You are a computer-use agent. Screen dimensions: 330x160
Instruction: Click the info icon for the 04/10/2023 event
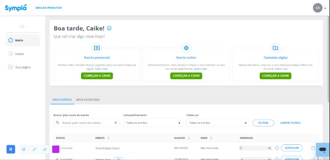(277, 148)
